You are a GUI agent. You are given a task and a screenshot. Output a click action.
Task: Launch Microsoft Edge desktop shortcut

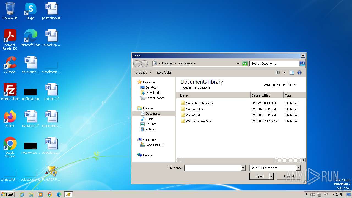point(31,38)
